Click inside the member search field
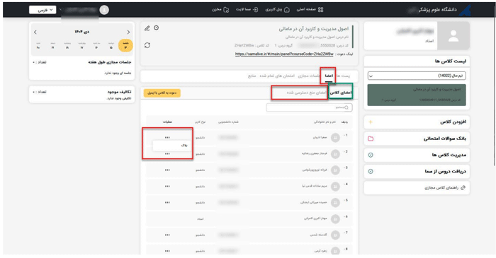This screenshot has height=258, width=496. [309, 107]
